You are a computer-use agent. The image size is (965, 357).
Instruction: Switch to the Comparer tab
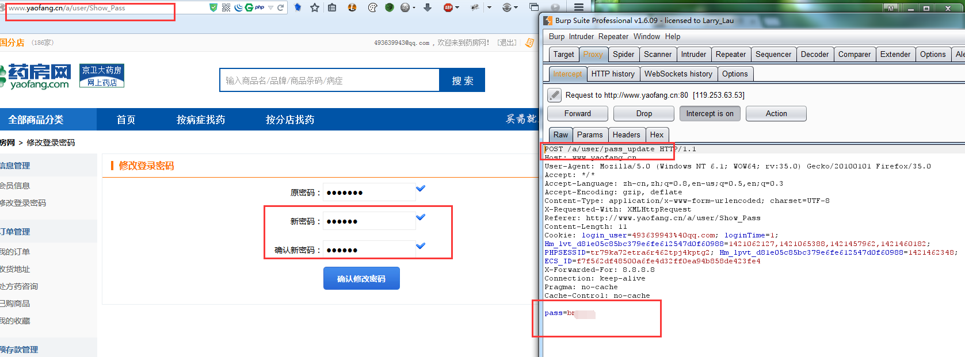click(855, 54)
